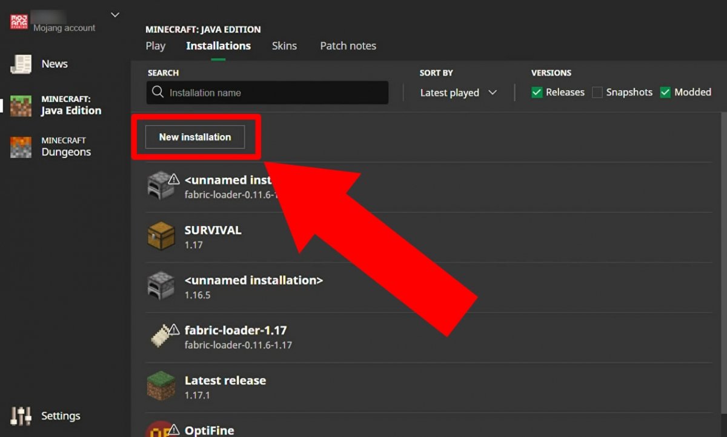Click the Settings sliders icon
Screen dimensions: 727x437
click(21, 416)
